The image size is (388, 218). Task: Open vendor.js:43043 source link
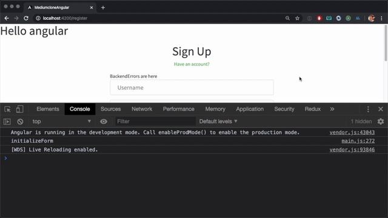(x=352, y=133)
